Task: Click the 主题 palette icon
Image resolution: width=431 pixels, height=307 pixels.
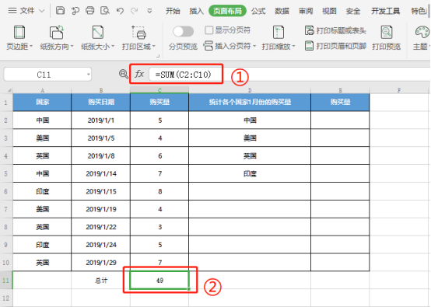Action: 422,33
